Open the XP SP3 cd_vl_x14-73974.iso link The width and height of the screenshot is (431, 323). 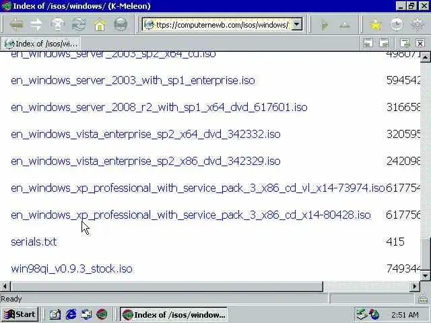[197, 188]
